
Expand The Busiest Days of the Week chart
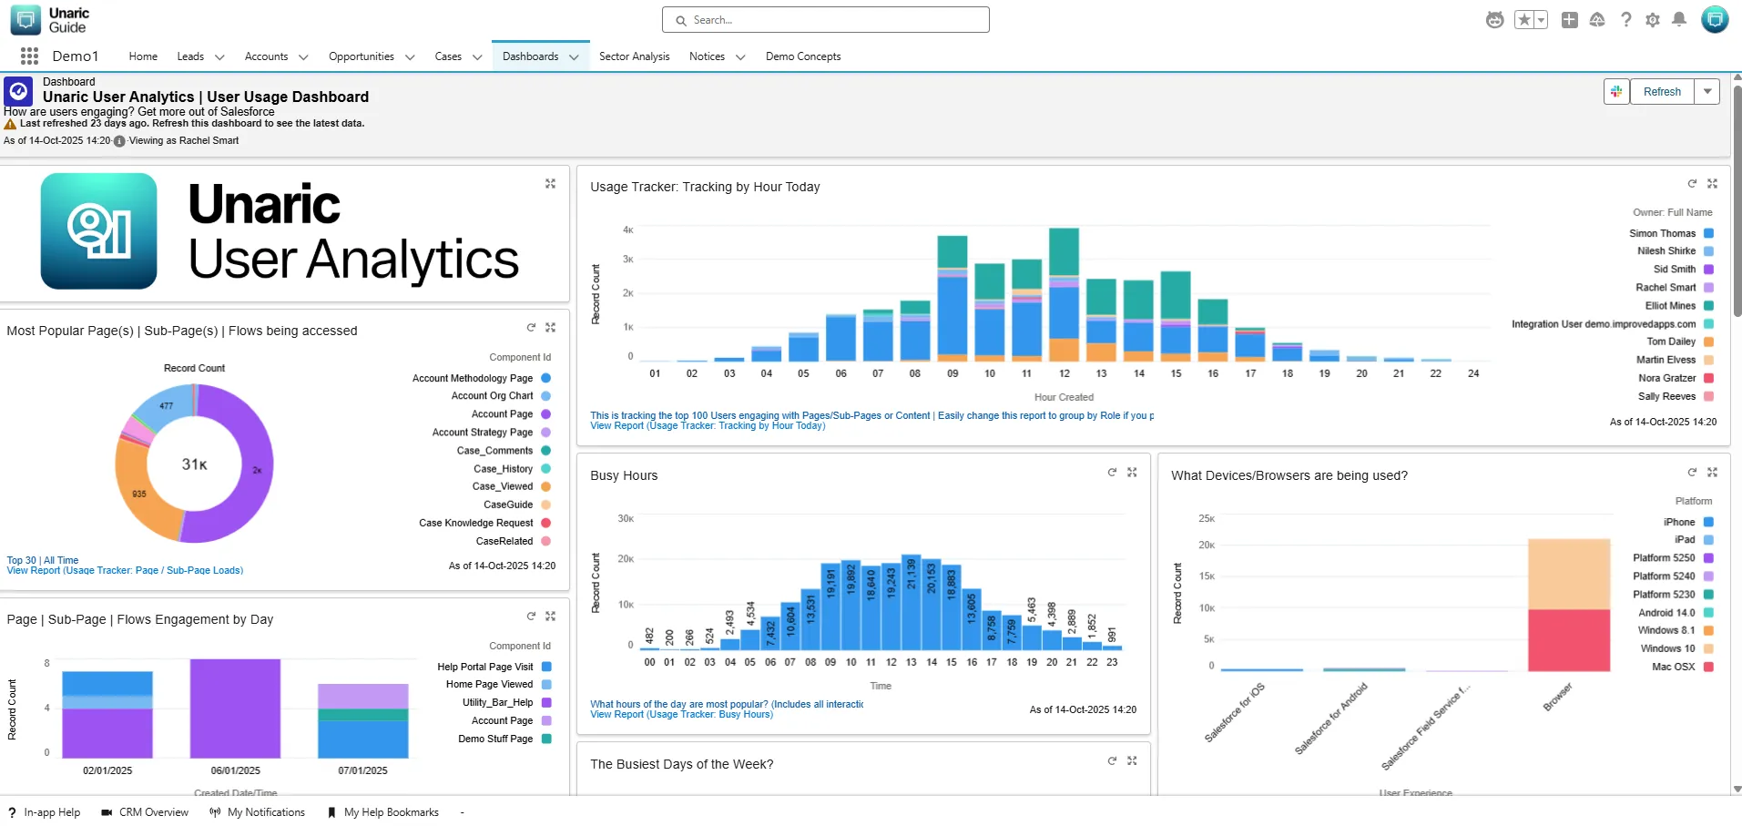tap(1132, 761)
